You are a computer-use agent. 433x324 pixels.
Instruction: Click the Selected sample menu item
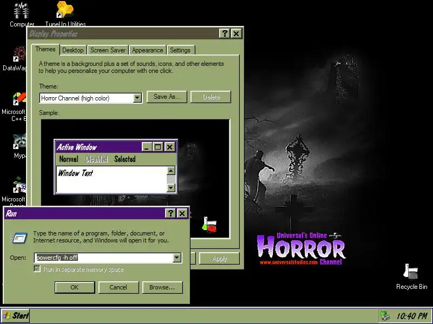point(125,159)
